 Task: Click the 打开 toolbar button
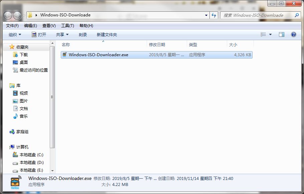click(x=39, y=34)
